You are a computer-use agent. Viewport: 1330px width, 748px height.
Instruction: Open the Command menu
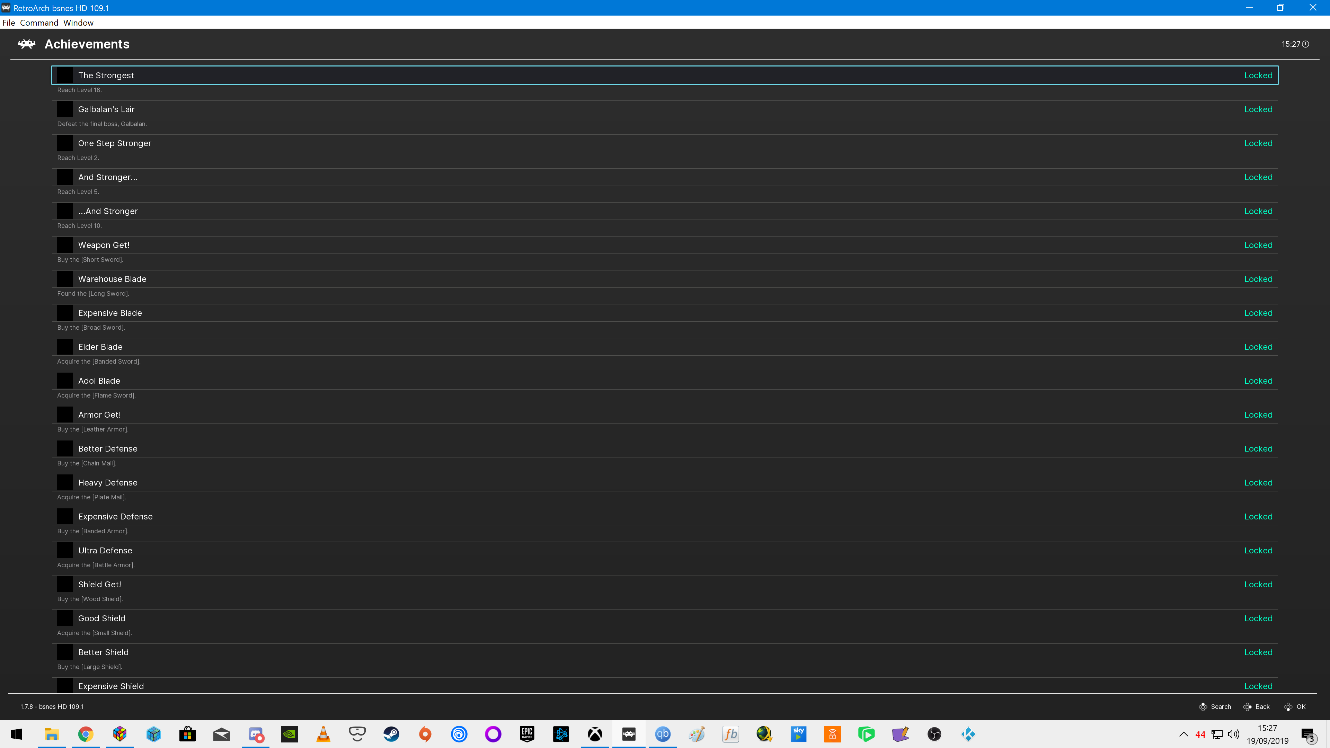39,23
